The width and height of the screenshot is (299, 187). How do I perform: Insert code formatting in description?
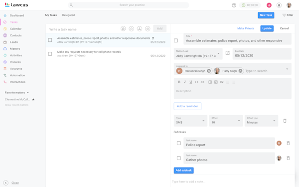(x=197, y=82)
